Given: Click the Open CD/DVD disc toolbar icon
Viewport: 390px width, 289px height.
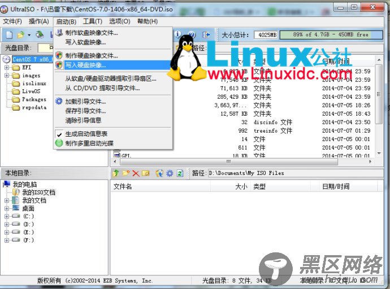Looking at the screenshot, I should (x=40, y=35).
